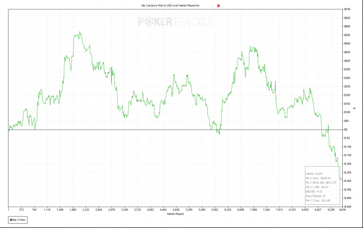This screenshot has height=228, width=363.
Task: Click the $-400 y-axis label
Action: pos(348,198)
